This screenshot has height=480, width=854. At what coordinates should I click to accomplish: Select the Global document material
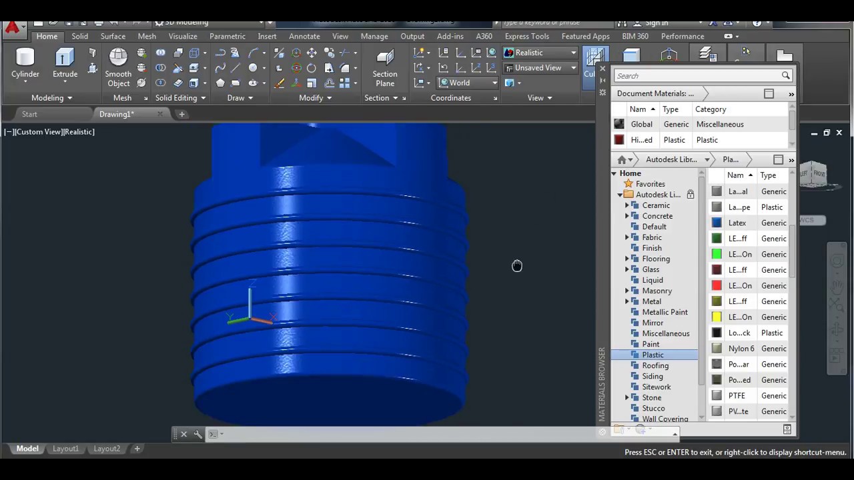(701, 124)
